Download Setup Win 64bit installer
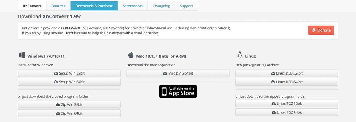Viewport: 356px width, 122px height. [69, 82]
